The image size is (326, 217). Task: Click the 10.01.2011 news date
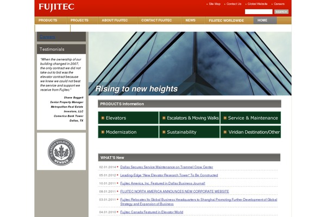coord(108,183)
